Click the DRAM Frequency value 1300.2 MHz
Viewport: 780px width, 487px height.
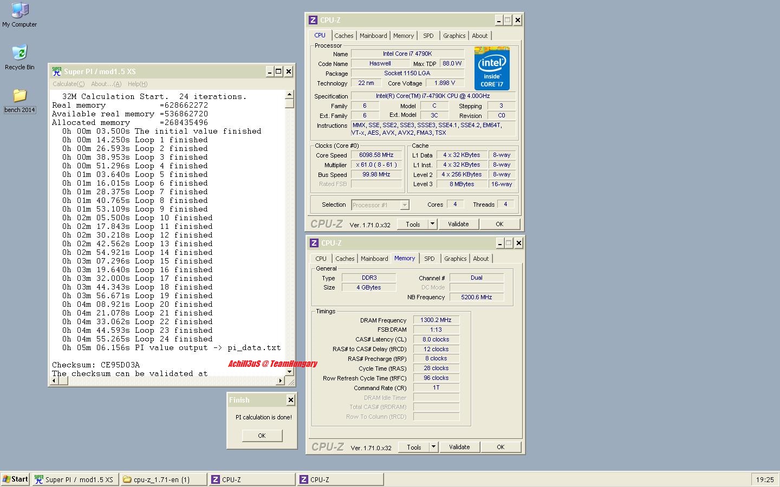436,320
